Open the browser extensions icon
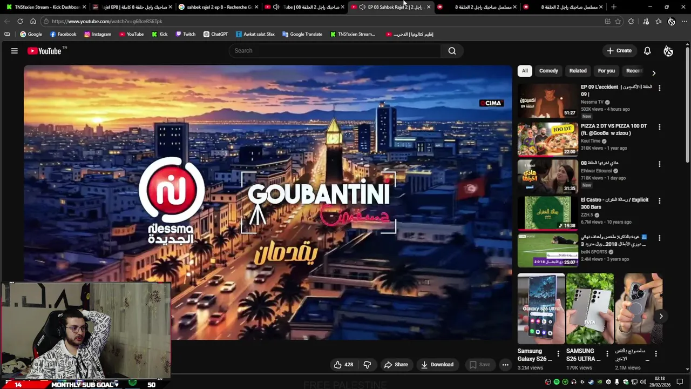 tap(631, 21)
